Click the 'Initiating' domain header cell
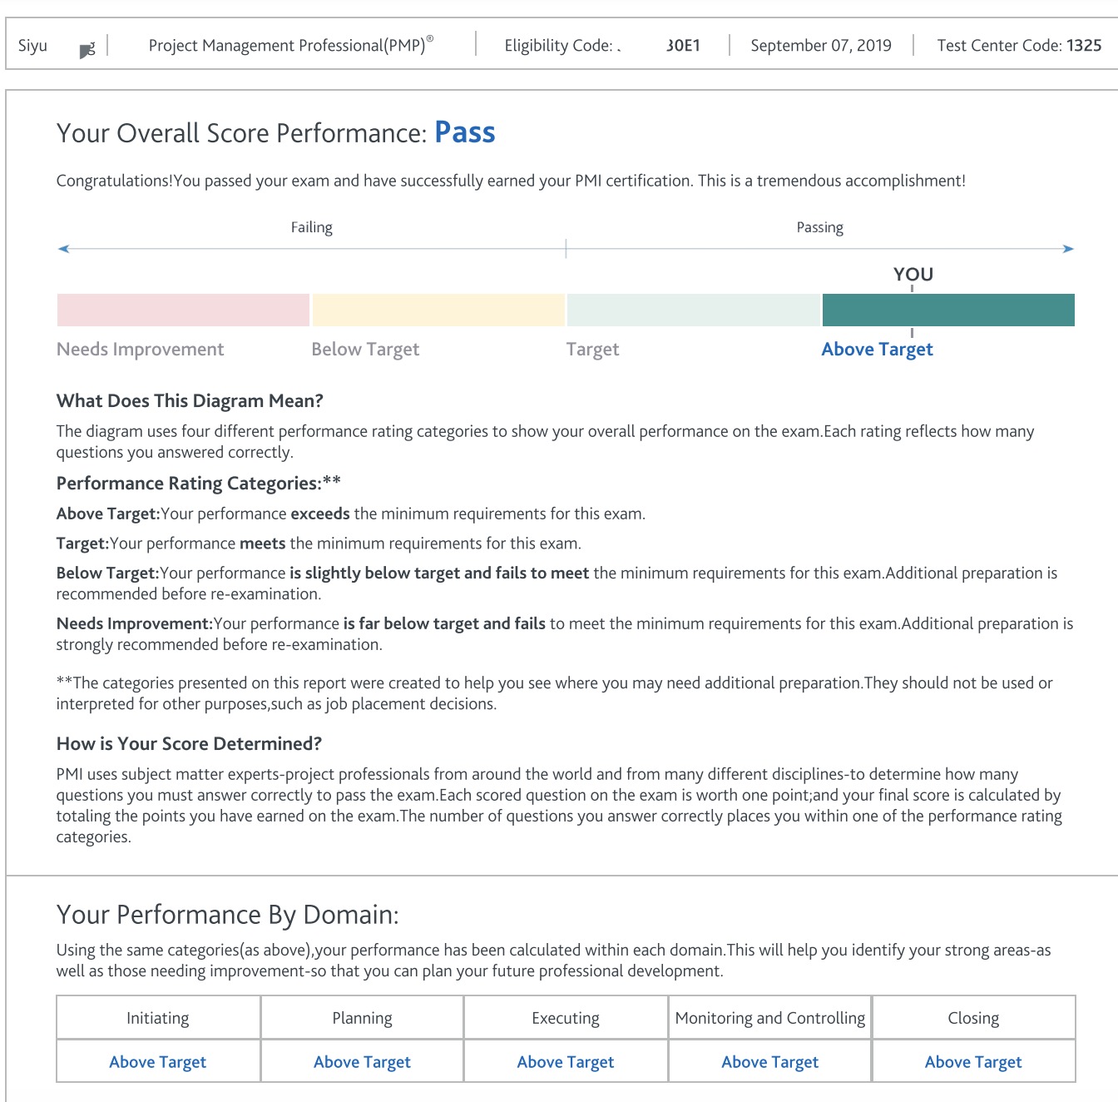This screenshot has width=1118, height=1102. tap(158, 1018)
